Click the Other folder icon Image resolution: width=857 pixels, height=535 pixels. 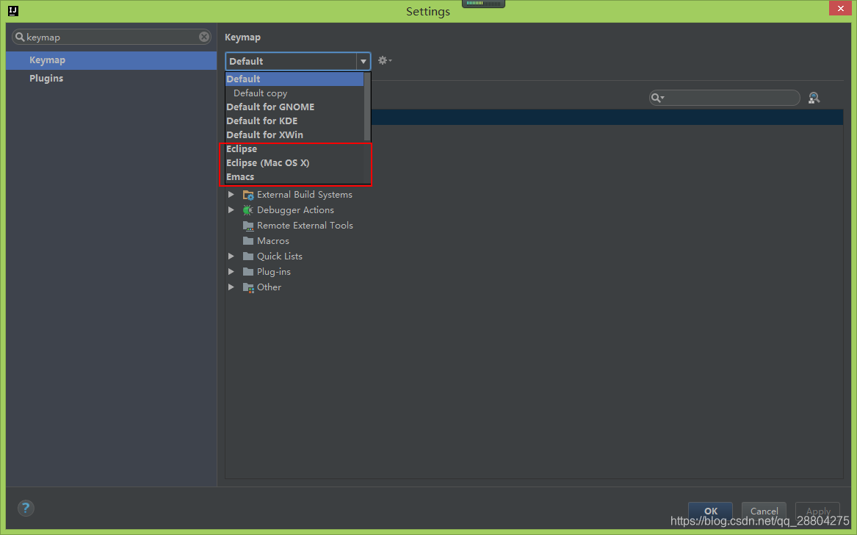point(248,287)
